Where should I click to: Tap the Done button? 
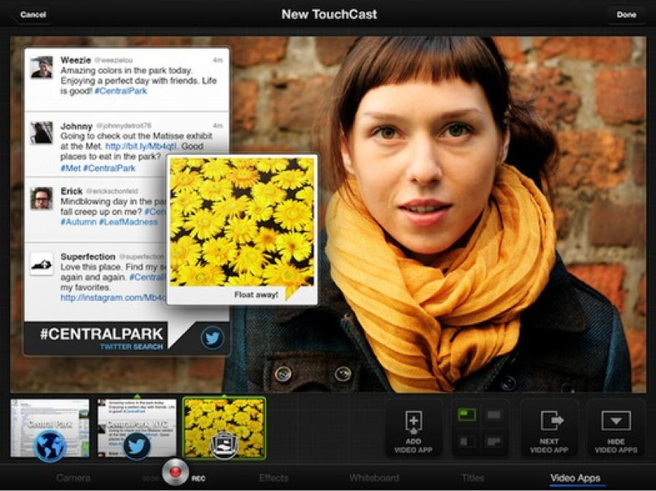(626, 15)
